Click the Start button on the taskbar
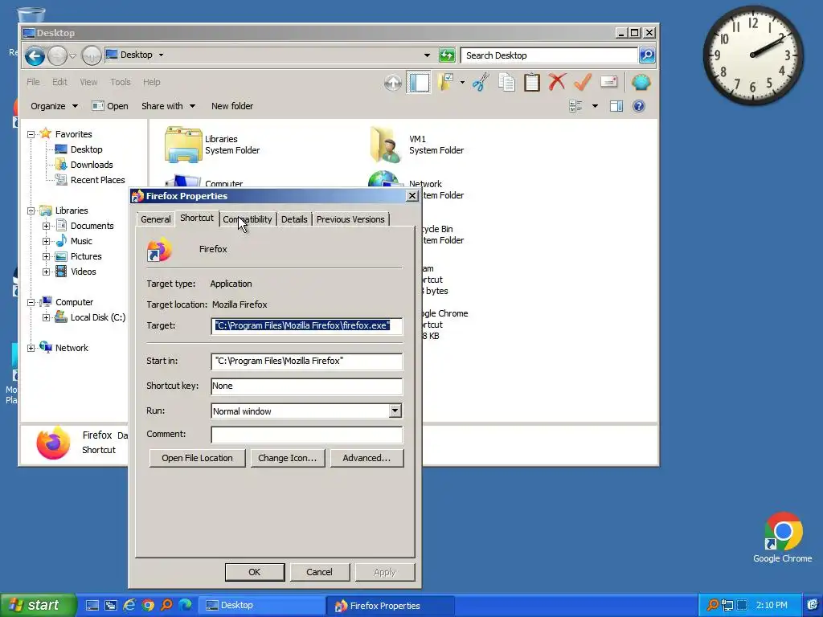Viewport: 823px width, 617px height. [x=37, y=606]
